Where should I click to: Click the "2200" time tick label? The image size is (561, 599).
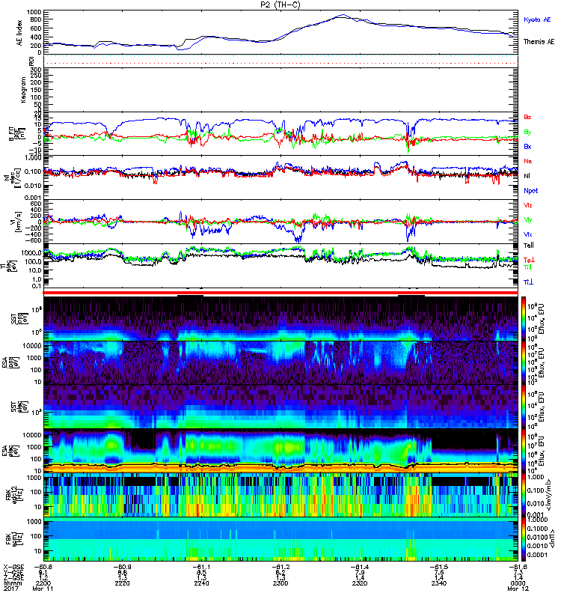pos(43,584)
